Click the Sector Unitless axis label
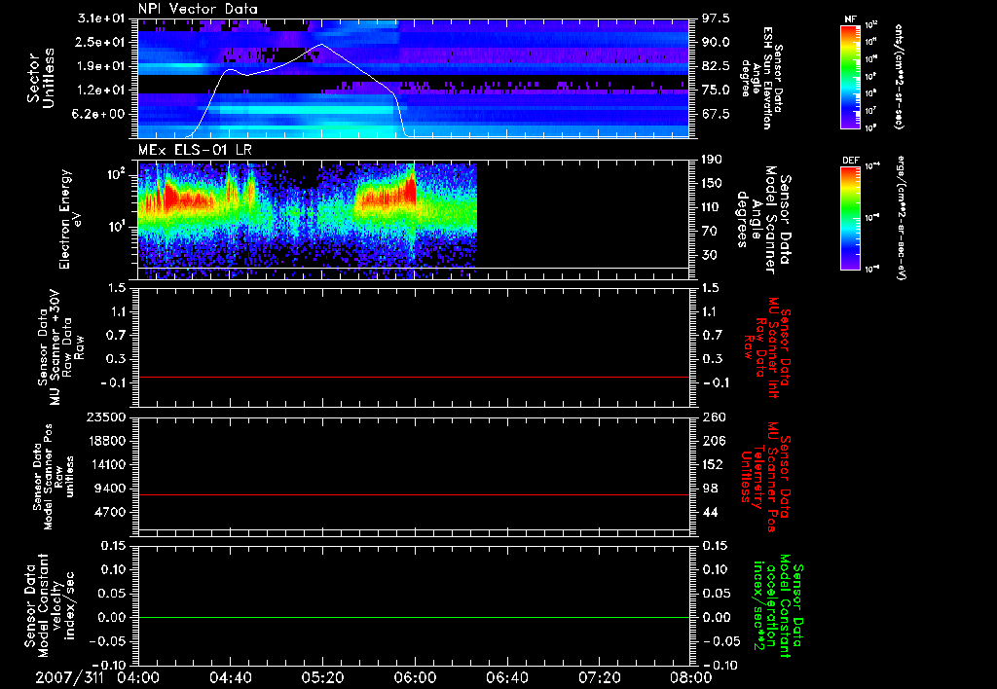The image size is (997, 689). click(x=41, y=78)
